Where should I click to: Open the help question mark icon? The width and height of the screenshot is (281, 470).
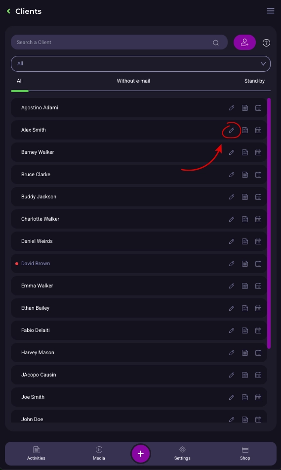point(266,43)
